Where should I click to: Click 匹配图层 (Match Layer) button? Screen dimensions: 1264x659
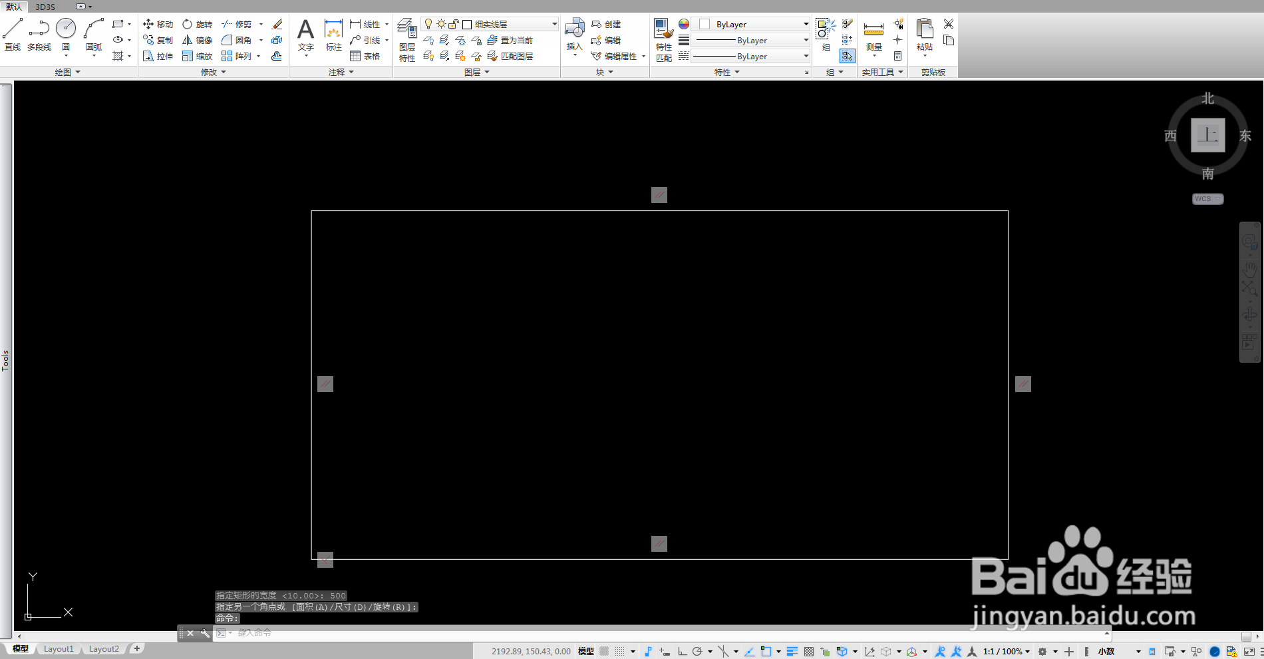[x=510, y=56]
